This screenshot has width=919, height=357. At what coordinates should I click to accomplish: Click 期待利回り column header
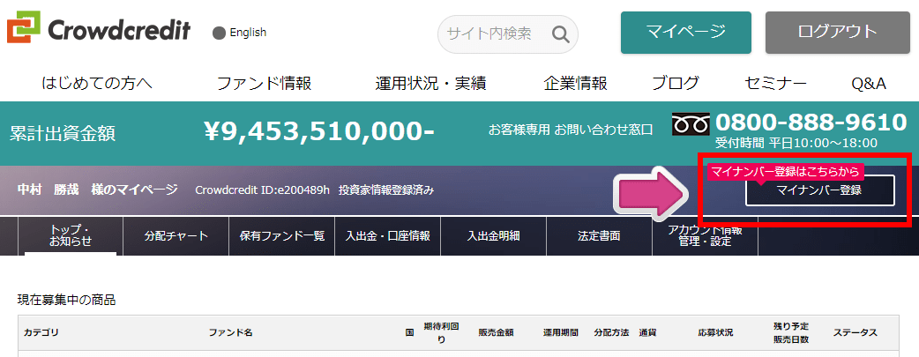441,332
